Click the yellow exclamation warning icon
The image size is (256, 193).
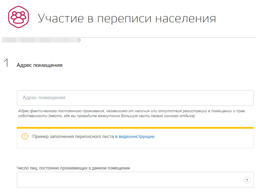pos(25,136)
